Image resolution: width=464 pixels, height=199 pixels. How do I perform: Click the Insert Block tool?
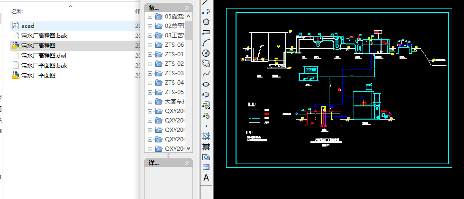click(206, 105)
